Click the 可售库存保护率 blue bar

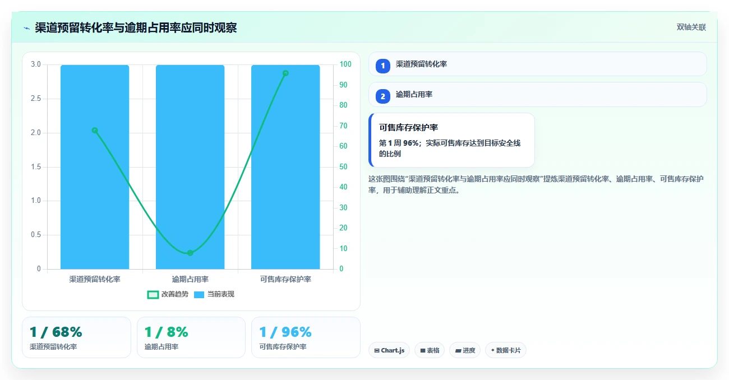[x=285, y=167]
